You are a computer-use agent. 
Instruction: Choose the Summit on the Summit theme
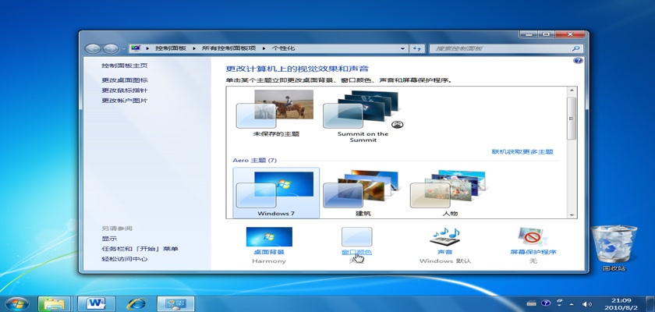tap(363, 113)
